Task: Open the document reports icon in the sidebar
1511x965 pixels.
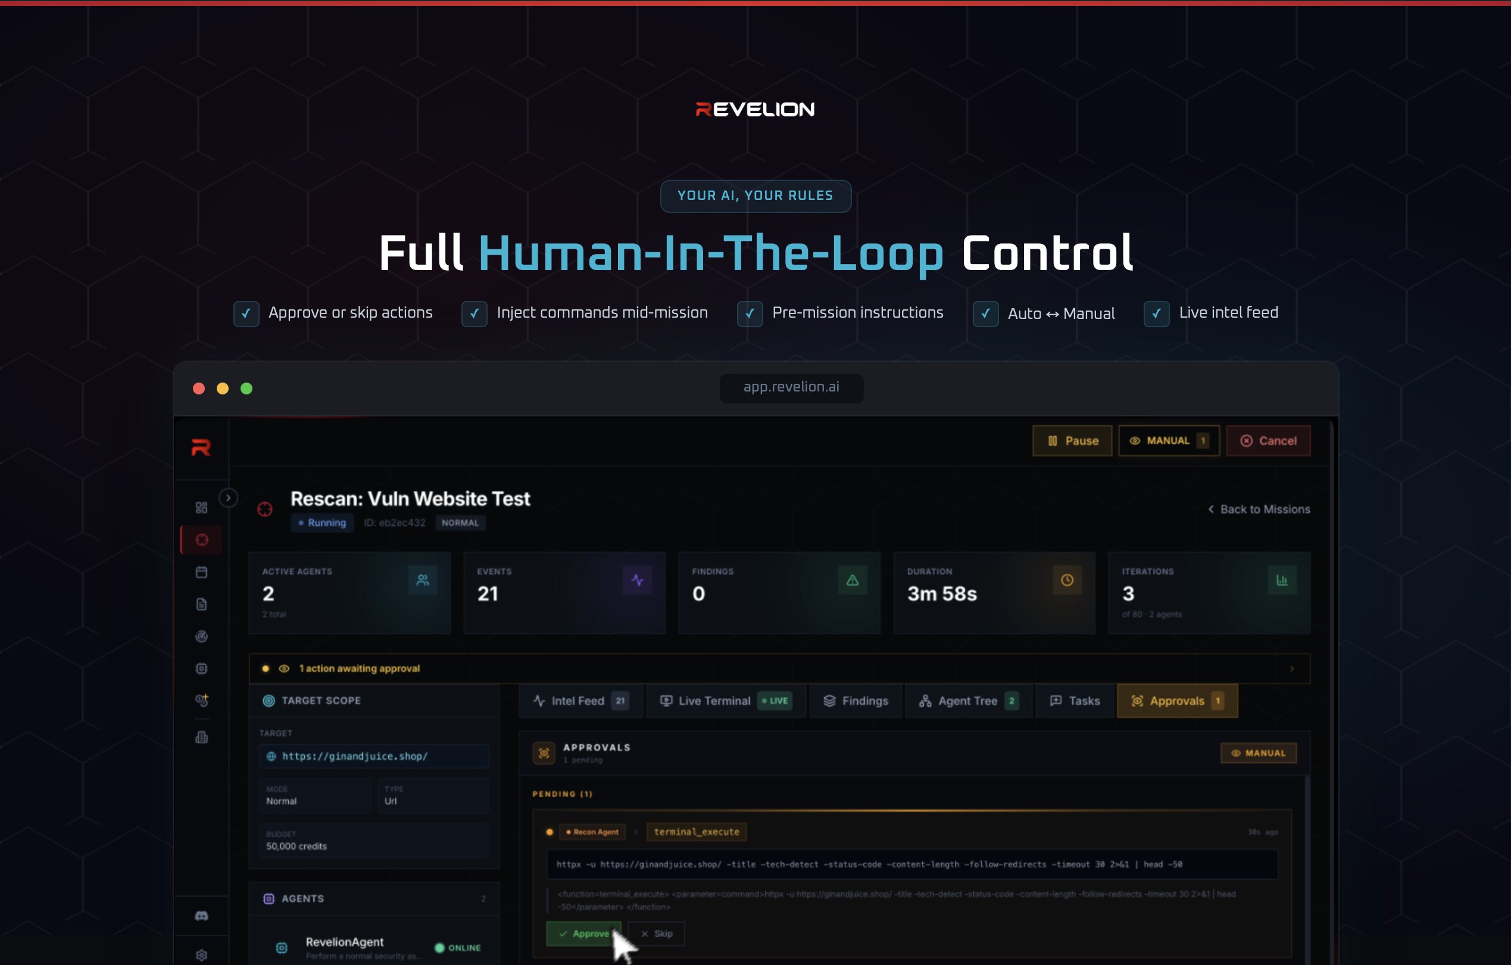Action: (x=201, y=604)
